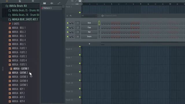The width and height of the screenshot is (185, 104).
Task: Select AKHILA - GUITAR 4 sample
Action: (x=20, y=81)
